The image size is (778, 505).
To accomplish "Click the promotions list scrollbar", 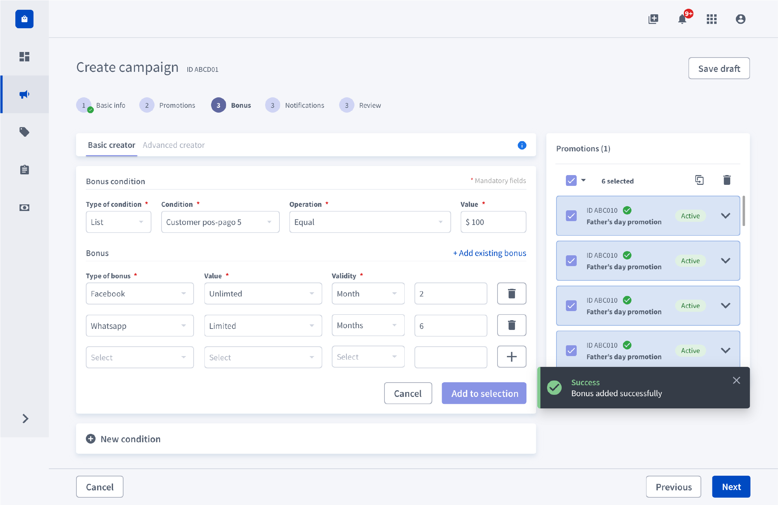I will (743, 211).
